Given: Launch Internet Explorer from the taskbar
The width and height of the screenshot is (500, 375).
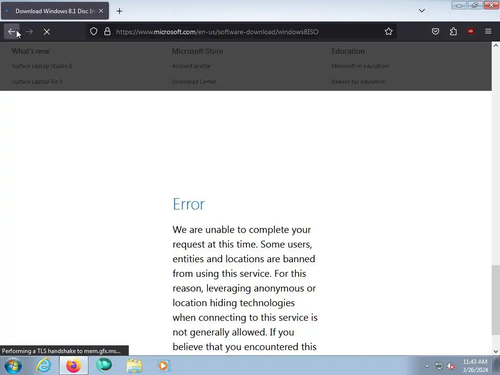Looking at the screenshot, I should pos(43,365).
